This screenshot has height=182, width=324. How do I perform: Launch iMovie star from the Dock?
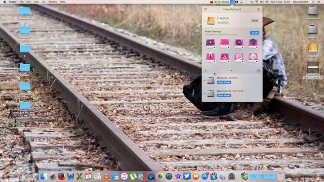click(178, 176)
